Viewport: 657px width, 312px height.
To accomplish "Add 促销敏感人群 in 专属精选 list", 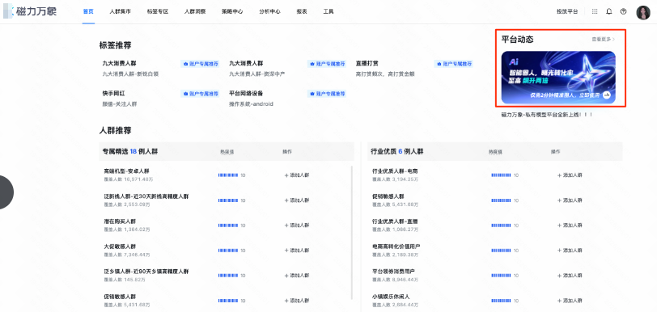I will [x=297, y=301].
